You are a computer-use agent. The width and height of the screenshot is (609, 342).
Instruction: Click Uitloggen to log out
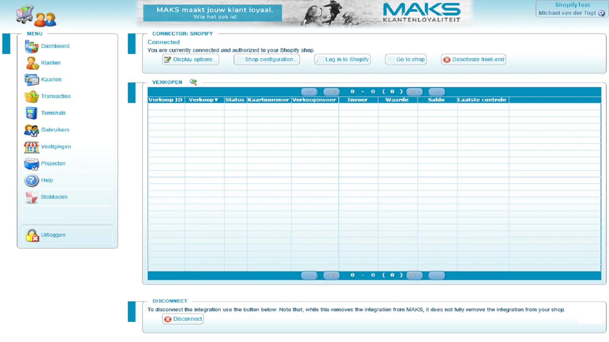coord(53,235)
